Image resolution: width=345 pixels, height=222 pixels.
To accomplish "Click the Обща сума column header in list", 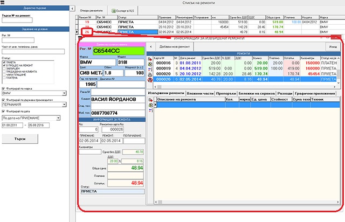I will point(274,17).
